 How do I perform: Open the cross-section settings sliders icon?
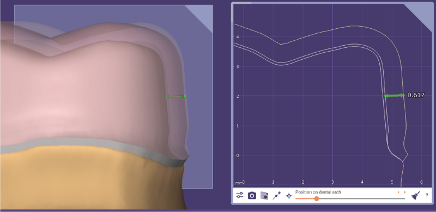click(x=240, y=195)
